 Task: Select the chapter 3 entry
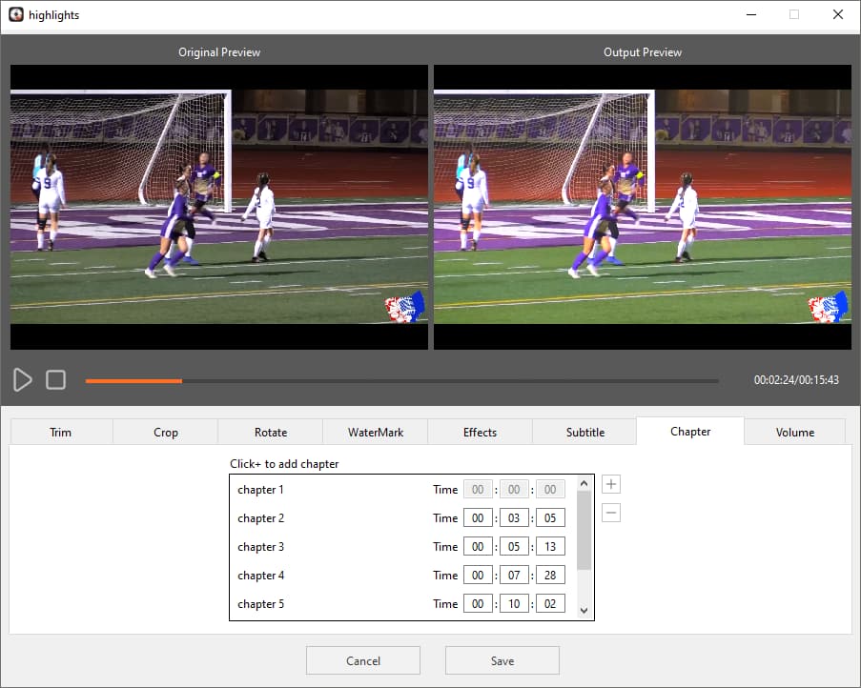pos(261,546)
